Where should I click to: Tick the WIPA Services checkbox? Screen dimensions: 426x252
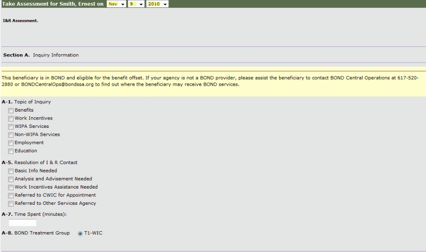tap(11, 127)
